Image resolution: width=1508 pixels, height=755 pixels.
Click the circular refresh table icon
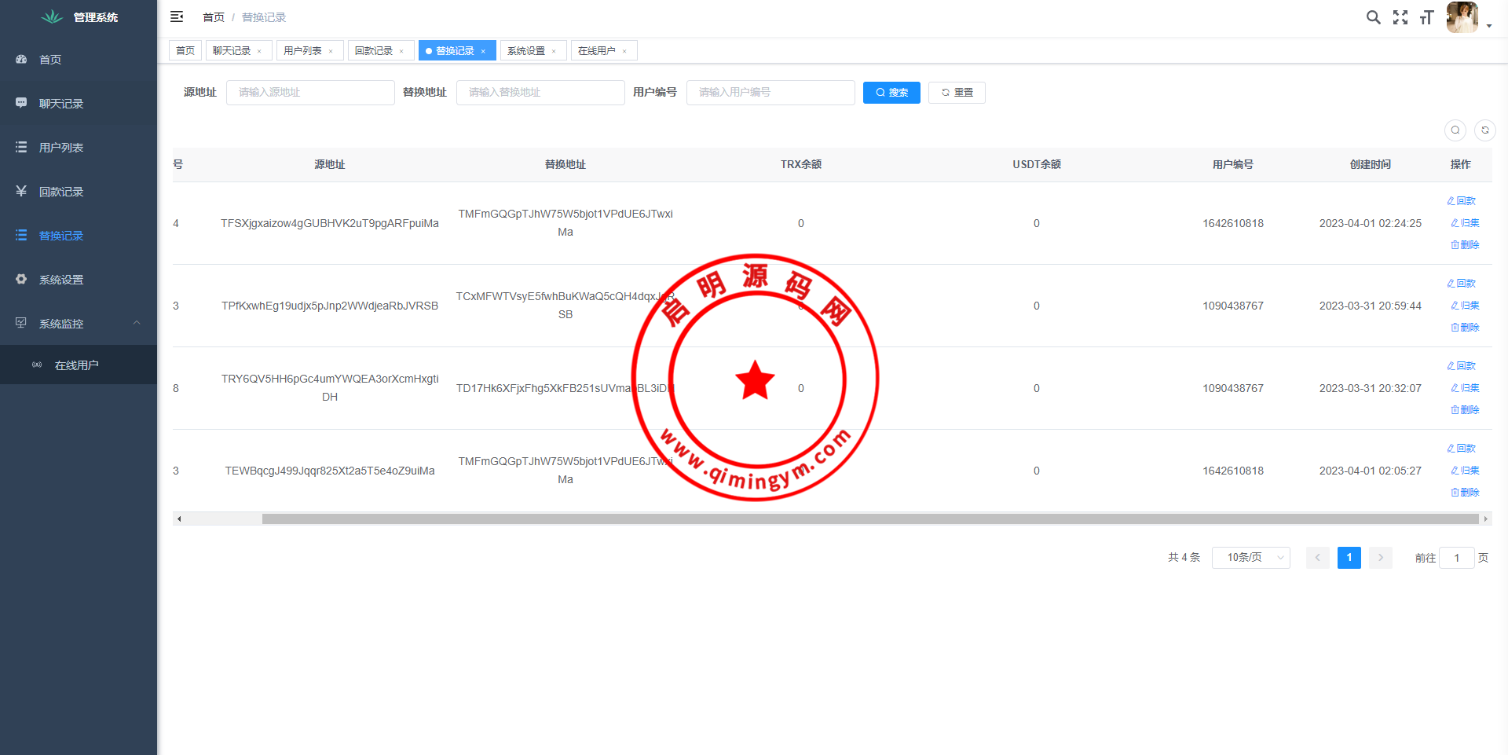click(x=1484, y=130)
